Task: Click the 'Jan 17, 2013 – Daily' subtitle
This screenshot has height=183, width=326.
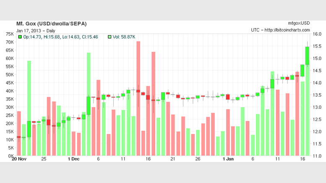Action: [x=36, y=31]
